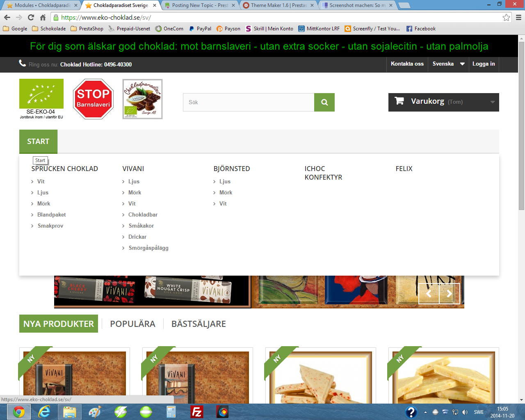The width and height of the screenshot is (525, 420).
Task: Open the Skrill Mein Konto bookmark
Action: pyautogui.click(x=269, y=29)
